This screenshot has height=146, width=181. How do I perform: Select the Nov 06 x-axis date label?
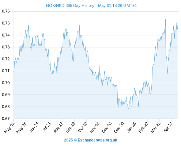95,128
